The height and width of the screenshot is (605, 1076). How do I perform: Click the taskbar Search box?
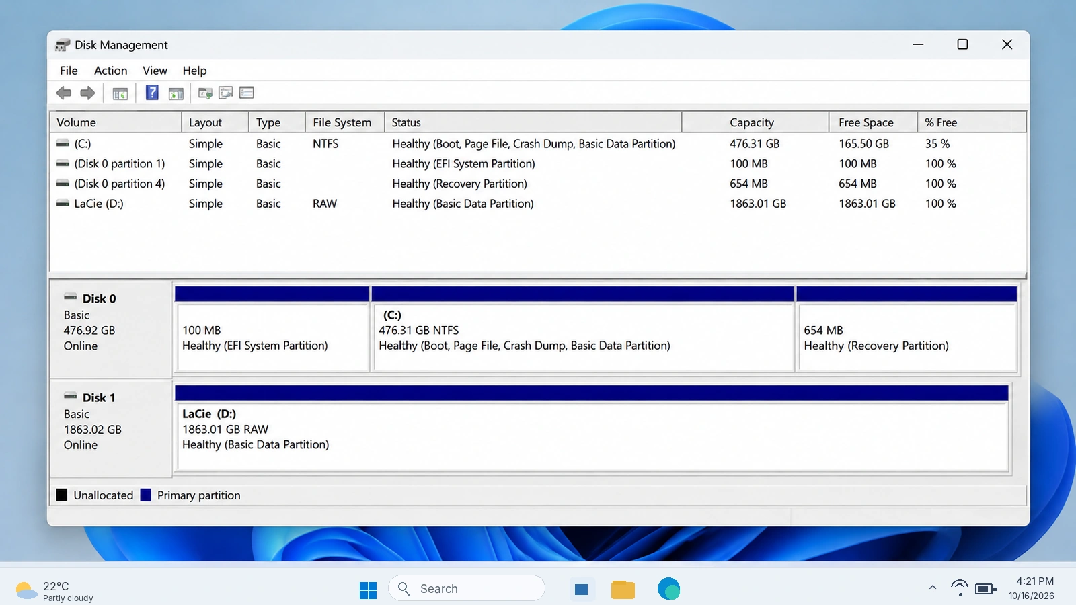[467, 589]
